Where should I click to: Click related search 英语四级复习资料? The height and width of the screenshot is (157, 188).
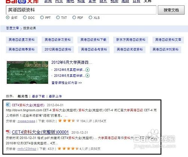point(22,40)
